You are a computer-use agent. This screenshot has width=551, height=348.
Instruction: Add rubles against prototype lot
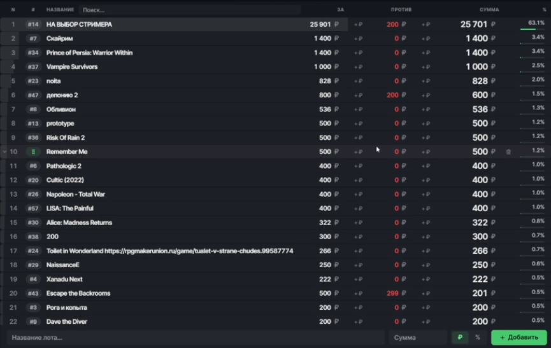426,123
